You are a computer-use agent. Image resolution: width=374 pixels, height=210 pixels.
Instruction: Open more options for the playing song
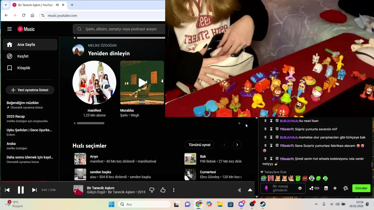point(174,190)
